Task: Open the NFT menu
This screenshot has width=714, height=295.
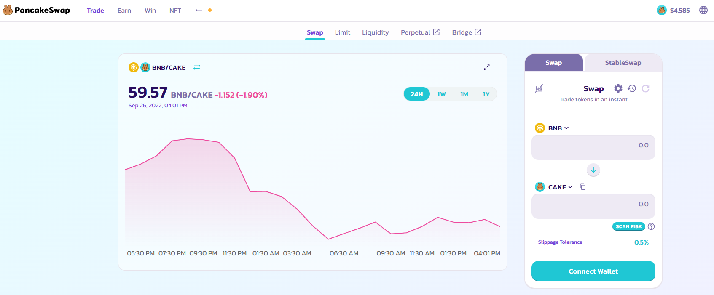Action: (x=175, y=11)
